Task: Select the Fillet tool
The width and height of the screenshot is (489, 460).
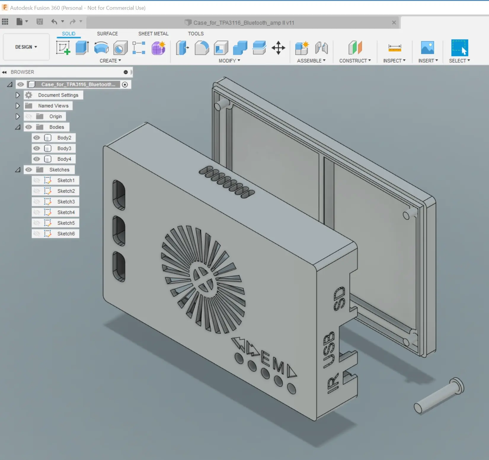Action: 202,48
